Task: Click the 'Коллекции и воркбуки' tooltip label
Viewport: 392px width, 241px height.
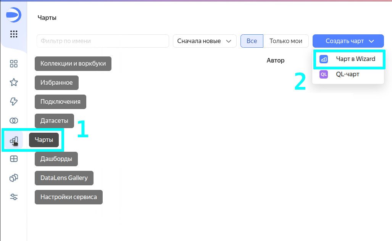Action: point(73,64)
